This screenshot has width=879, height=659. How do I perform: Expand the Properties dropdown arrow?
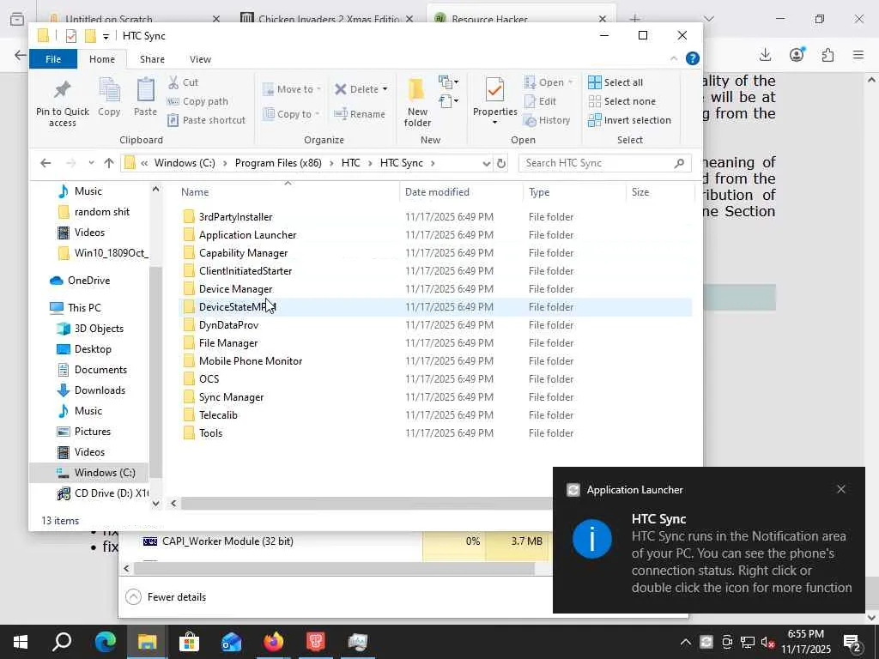tap(495, 122)
